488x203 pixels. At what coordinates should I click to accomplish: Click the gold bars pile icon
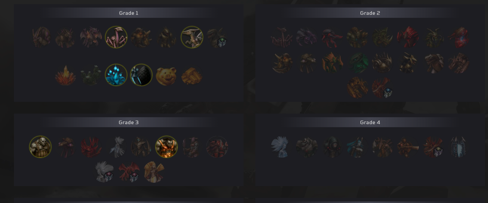(x=192, y=75)
